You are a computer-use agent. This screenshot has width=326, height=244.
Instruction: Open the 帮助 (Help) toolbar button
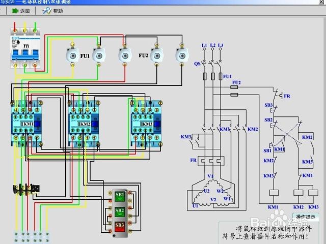52,11
